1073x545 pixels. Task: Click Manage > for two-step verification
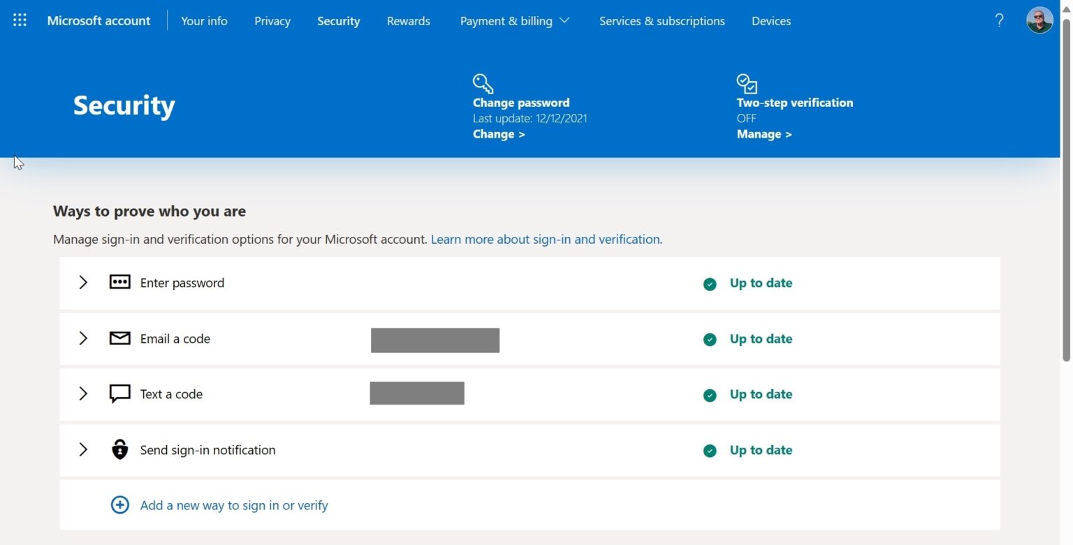(x=764, y=134)
